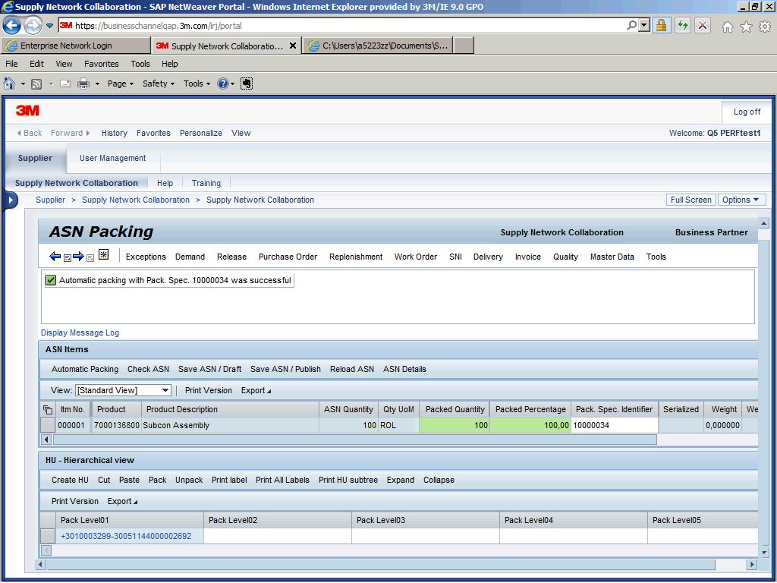
Task: Open the Tools dropdown in command bar
Action: click(197, 84)
